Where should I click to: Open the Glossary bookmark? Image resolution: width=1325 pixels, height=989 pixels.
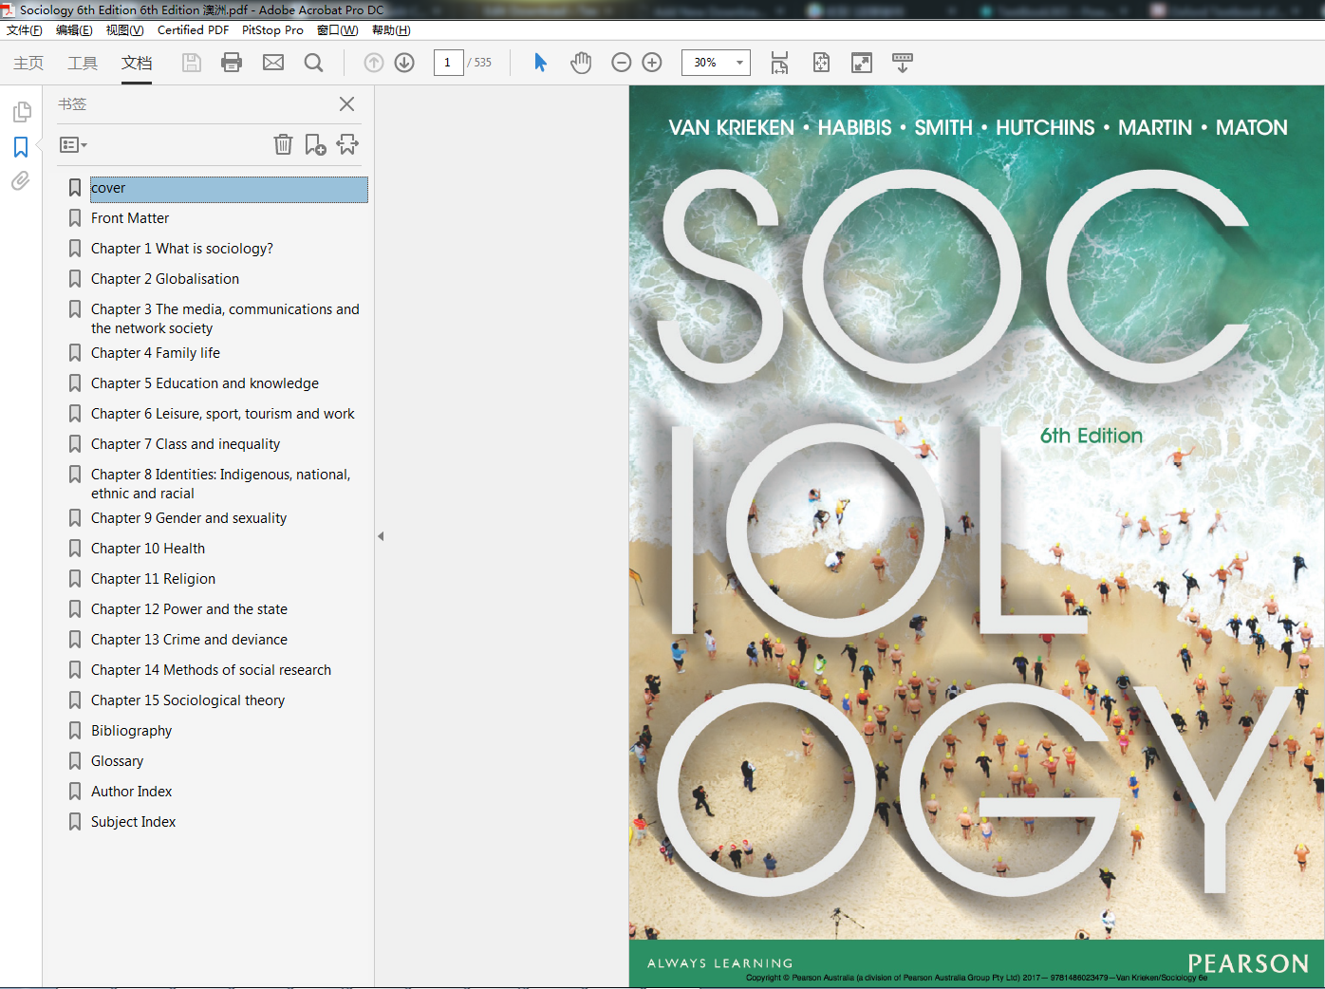coord(118,761)
